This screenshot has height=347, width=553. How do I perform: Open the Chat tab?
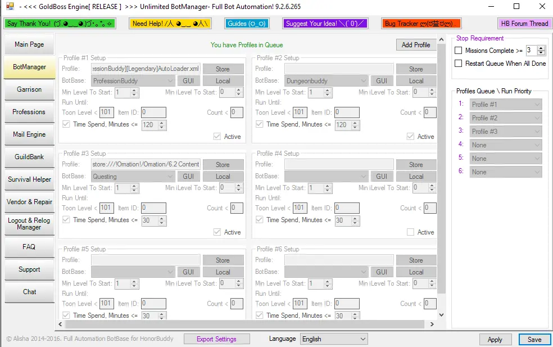(29, 292)
